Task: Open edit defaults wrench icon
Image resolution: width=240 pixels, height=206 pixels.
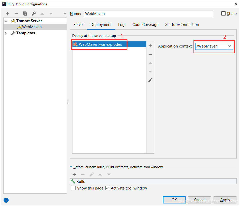Action: pyautogui.click(x=34, y=14)
